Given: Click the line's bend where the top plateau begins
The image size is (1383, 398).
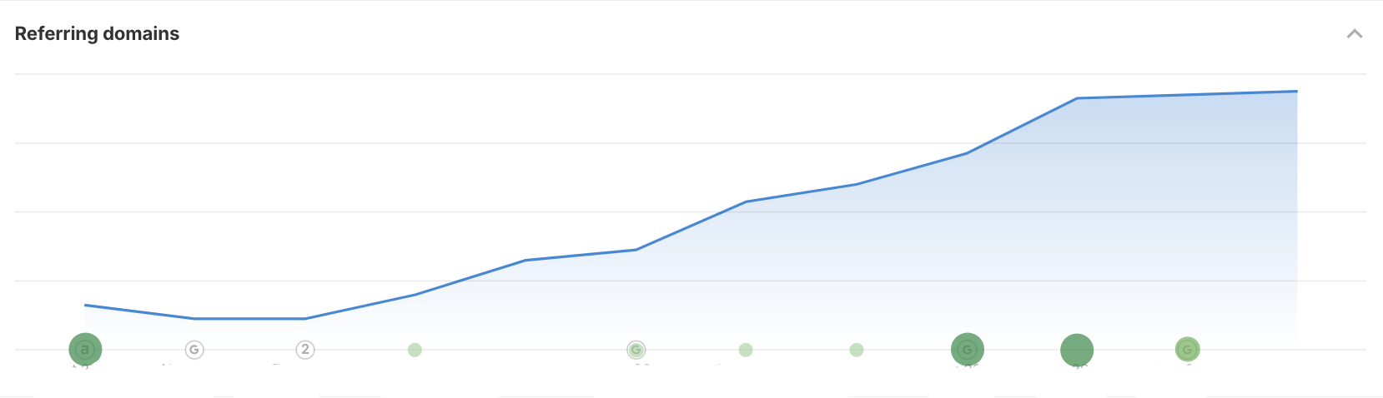Looking at the screenshot, I should click(x=1077, y=98).
